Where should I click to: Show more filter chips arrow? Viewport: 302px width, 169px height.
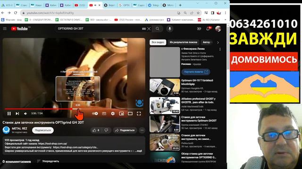[x=218, y=42]
